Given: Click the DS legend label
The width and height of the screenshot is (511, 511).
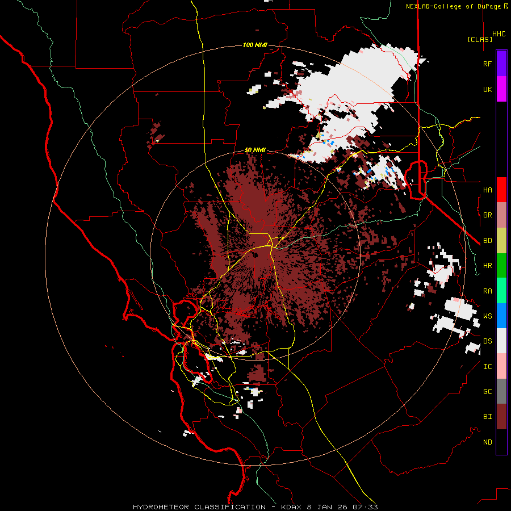Looking at the screenshot, I should click(488, 341).
